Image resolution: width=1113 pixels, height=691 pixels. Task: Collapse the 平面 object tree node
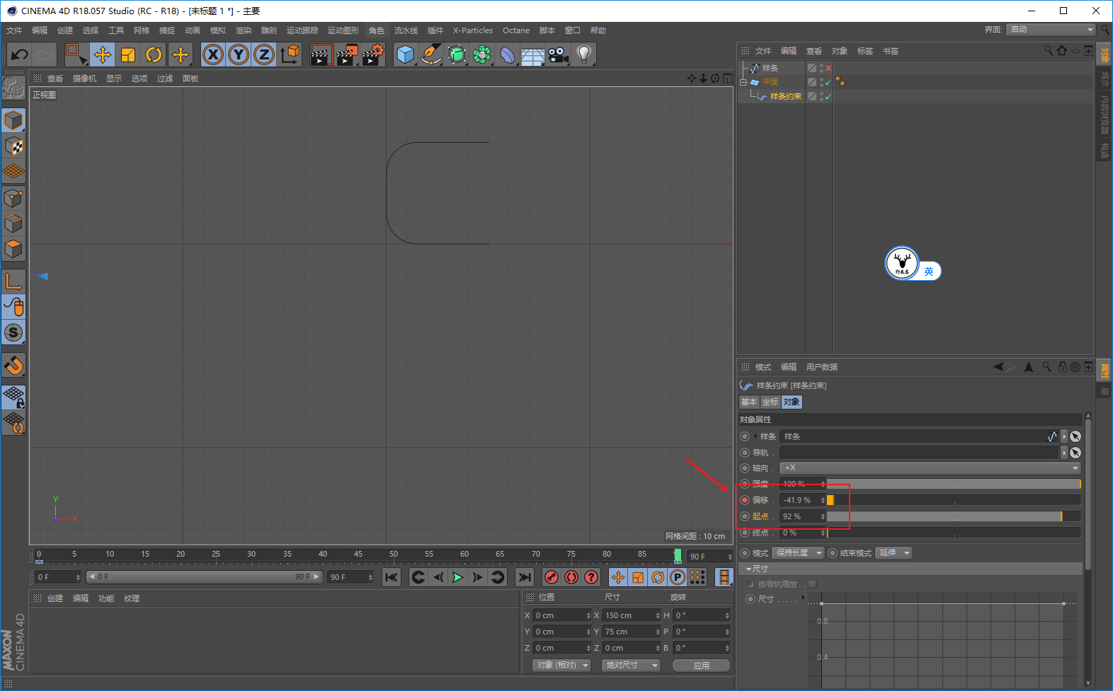pyautogui.click(x=743, y=82)
